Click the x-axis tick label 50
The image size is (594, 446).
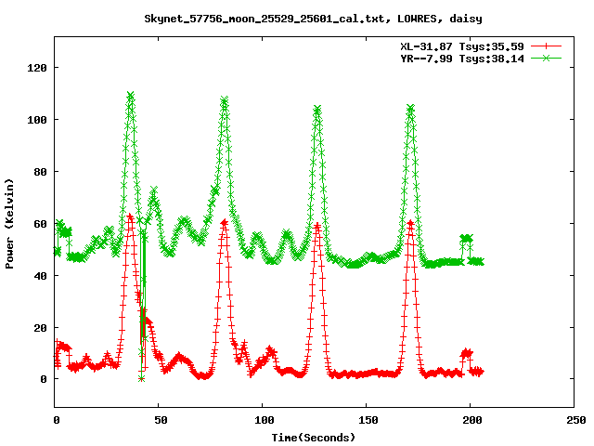point(161,420)
